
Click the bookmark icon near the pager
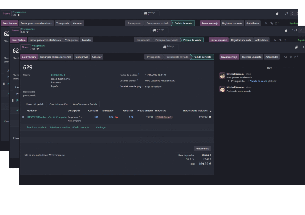(x=296, y=47)
